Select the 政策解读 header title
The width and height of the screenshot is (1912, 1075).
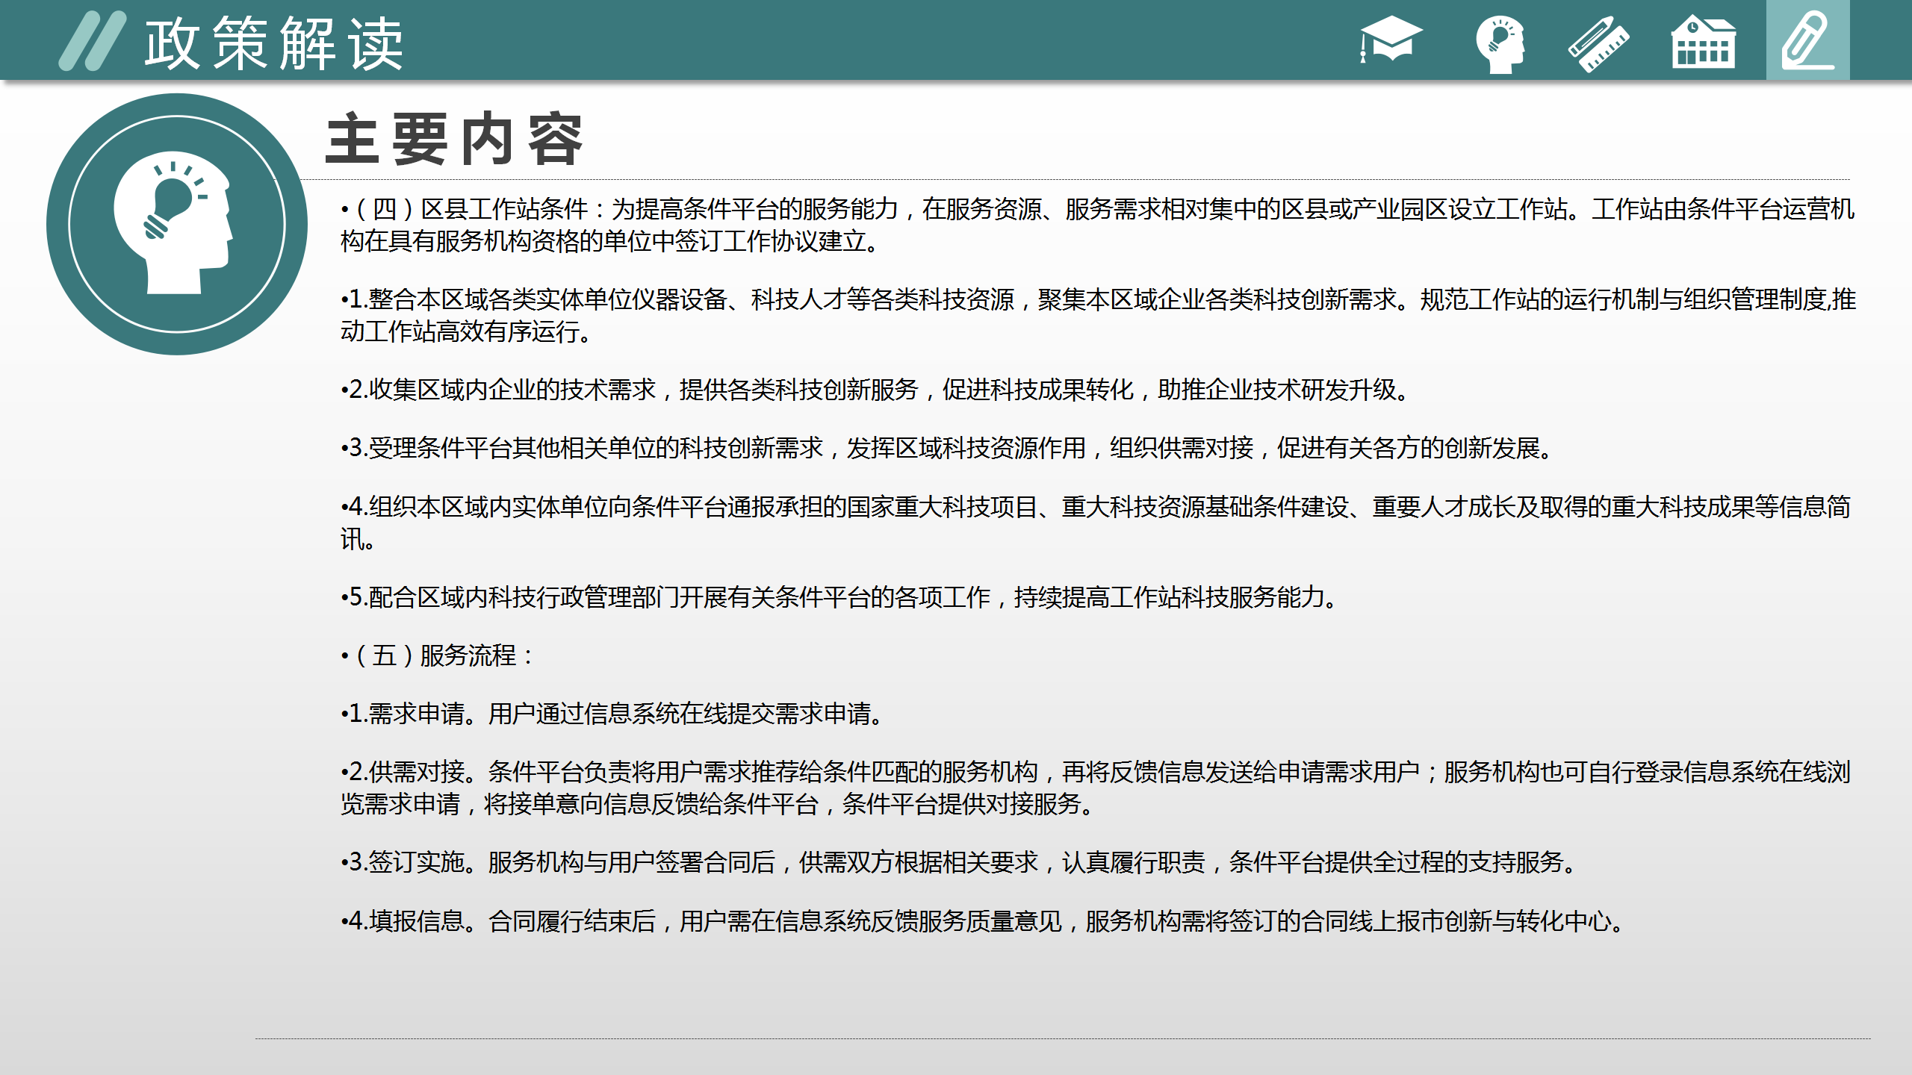pos(274,44)
